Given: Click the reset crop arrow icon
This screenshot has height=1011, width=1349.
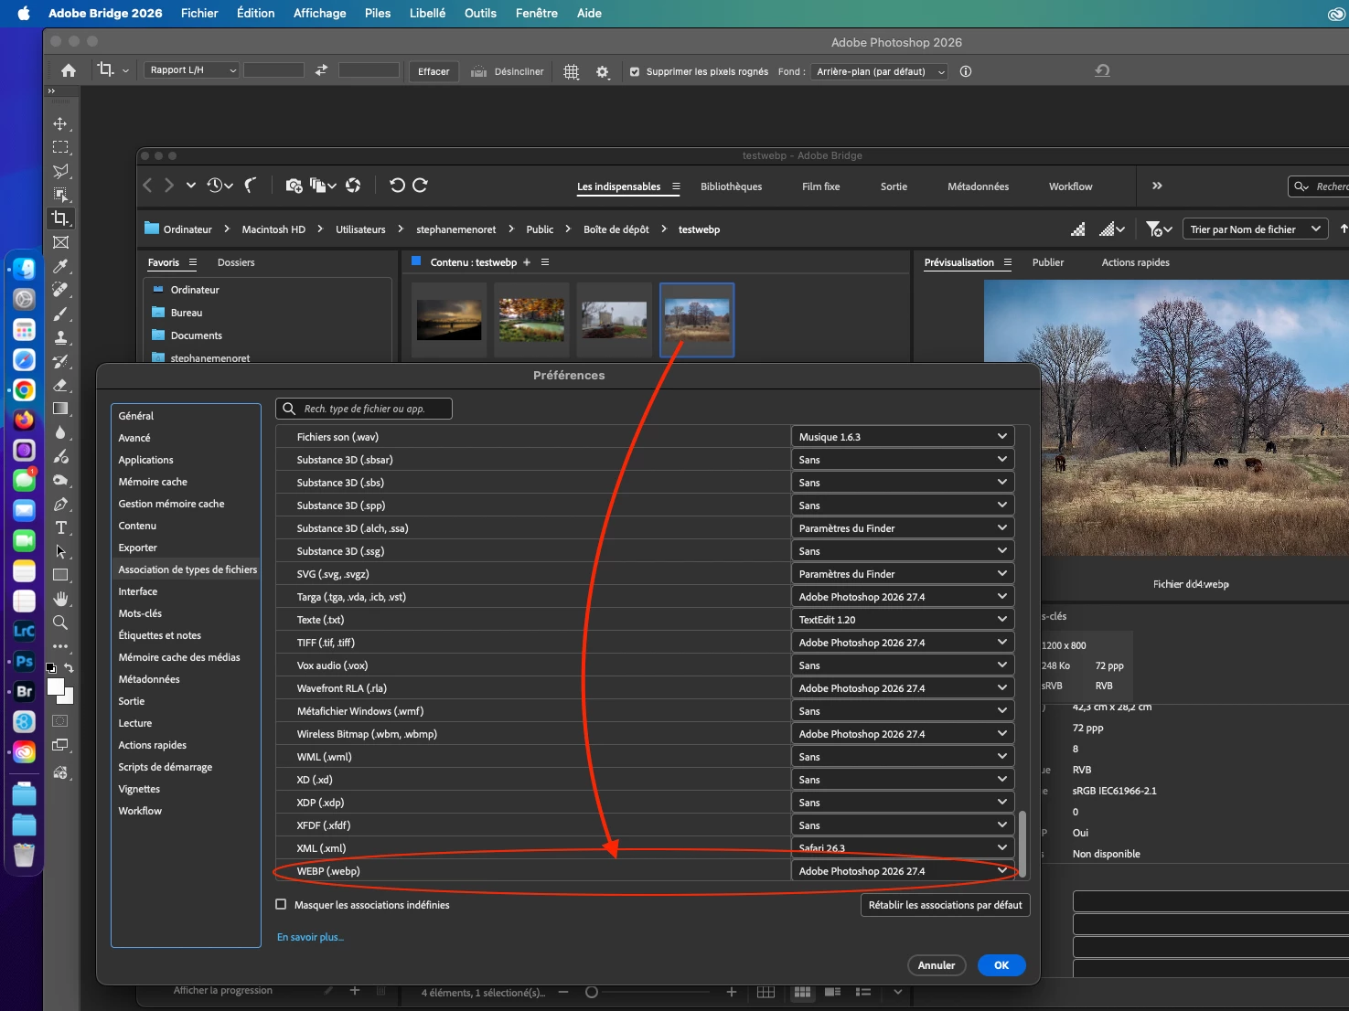Looking at the screenshot, I should (x=1102, y=70).
